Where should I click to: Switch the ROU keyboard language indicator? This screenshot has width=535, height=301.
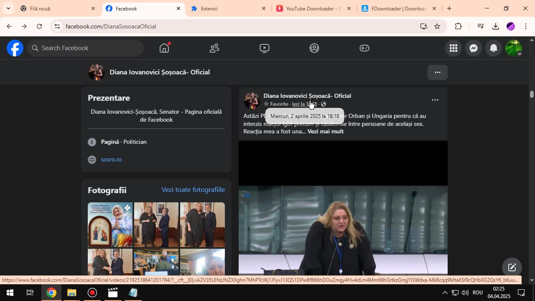(478, 293)
